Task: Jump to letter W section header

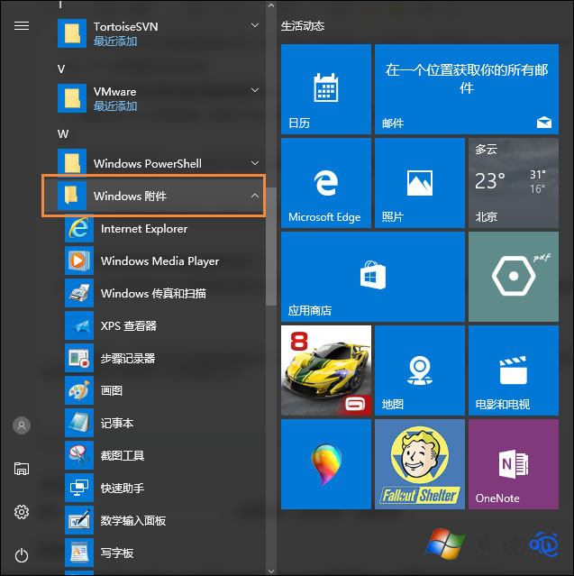Action: 63,133
